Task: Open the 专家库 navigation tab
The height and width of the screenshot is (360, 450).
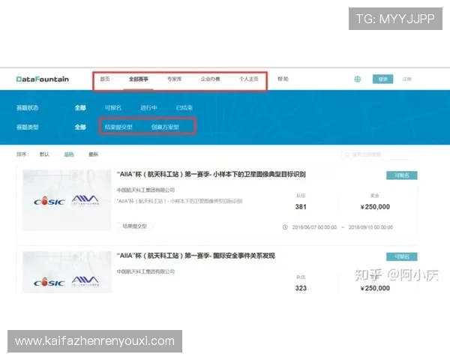Action: pyautogui.click(x=175, y=79)
